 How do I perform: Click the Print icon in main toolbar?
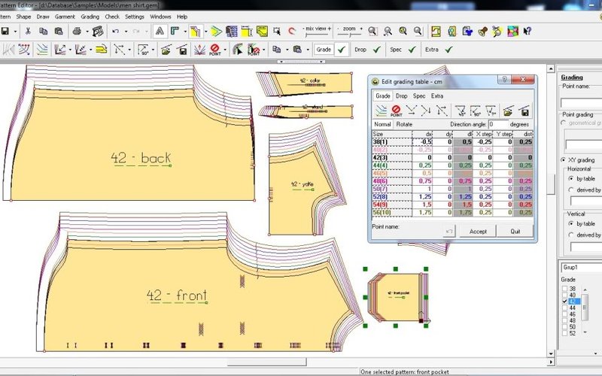(x=77, y=32)
